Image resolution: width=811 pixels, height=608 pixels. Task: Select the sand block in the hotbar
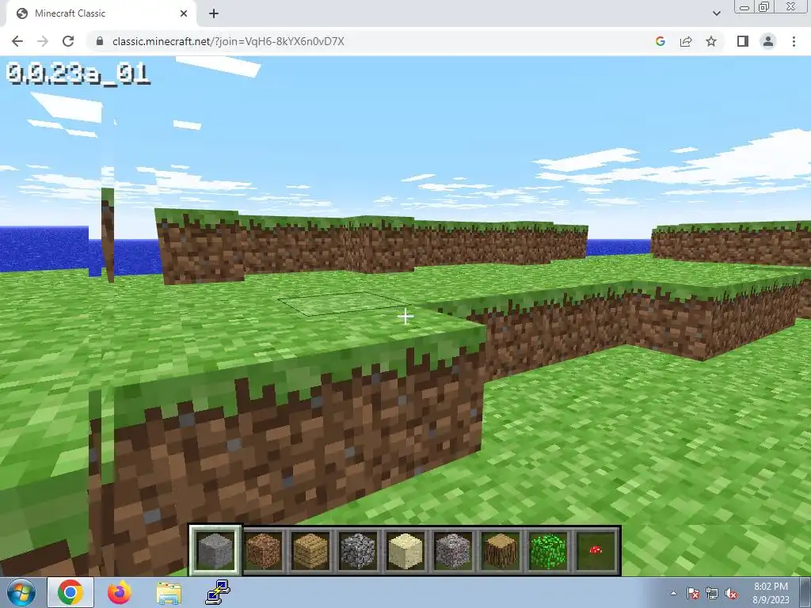[x=405, y=551]
